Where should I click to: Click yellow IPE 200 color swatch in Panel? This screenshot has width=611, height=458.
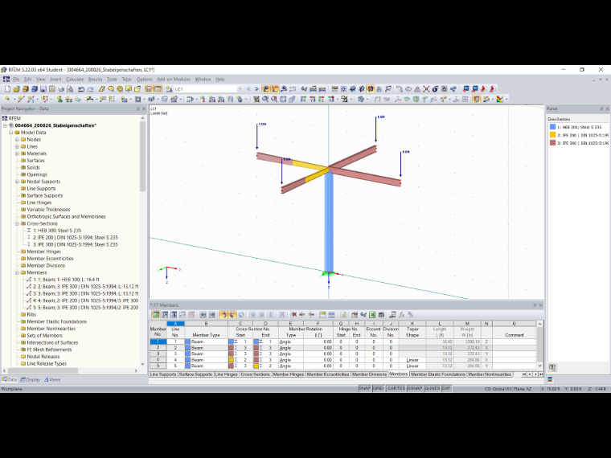(x=552, y=135)
